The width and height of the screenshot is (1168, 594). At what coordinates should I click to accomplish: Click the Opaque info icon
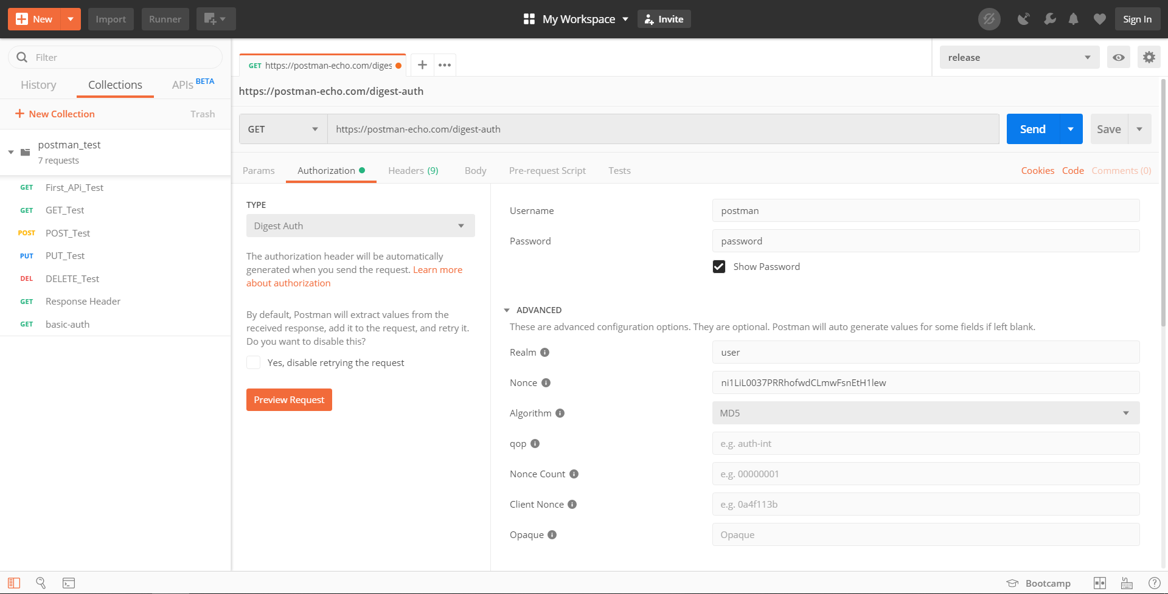pos(552,535)
